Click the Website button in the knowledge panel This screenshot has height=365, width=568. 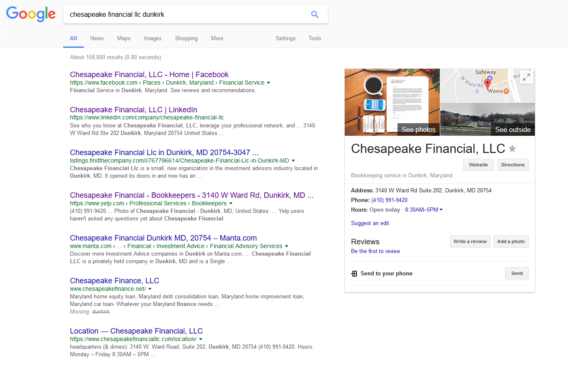(478, 165)
